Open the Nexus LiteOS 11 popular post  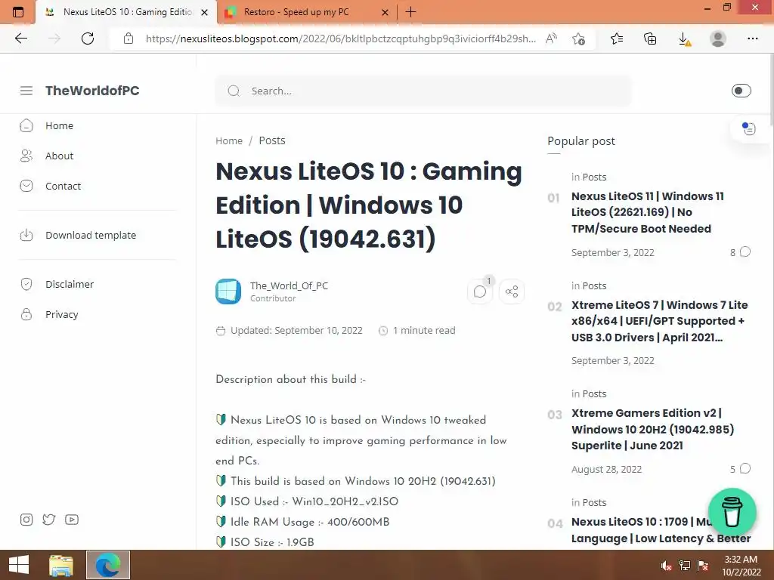(647, 212)
